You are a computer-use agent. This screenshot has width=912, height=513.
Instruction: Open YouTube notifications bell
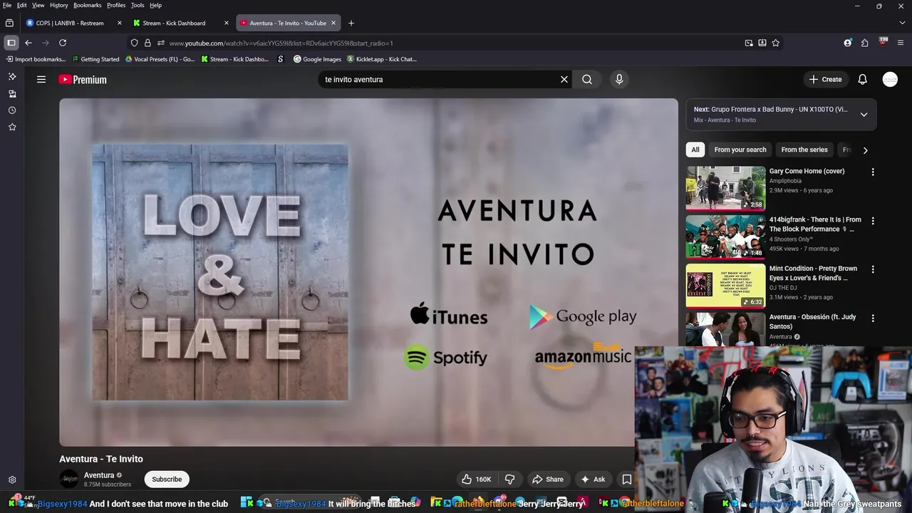point(863,79)
